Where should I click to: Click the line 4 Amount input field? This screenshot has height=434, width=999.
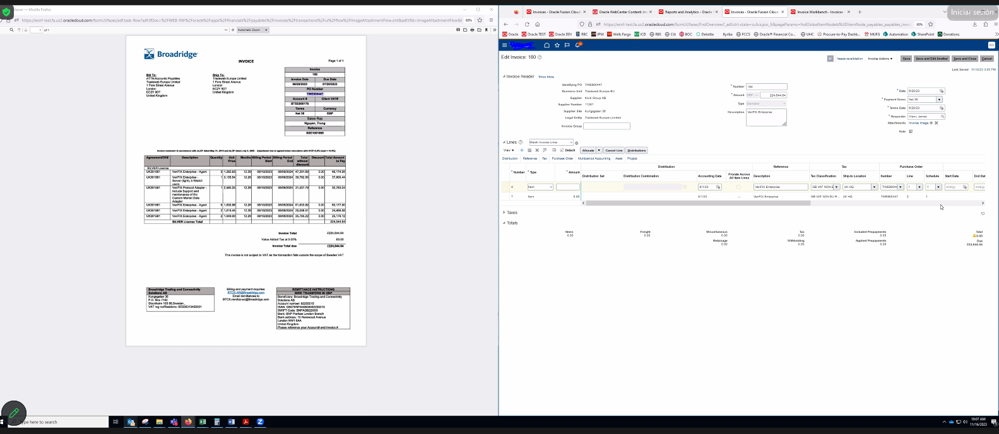tap(567, 187)
